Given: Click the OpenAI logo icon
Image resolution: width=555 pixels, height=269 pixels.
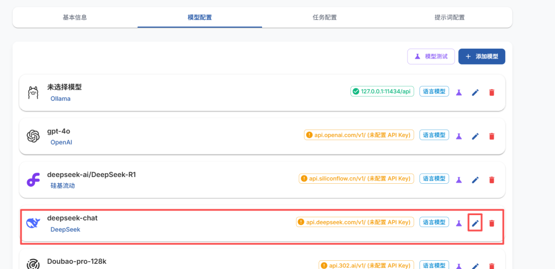Looking at the screenshot, I should [x=33, y=136].
